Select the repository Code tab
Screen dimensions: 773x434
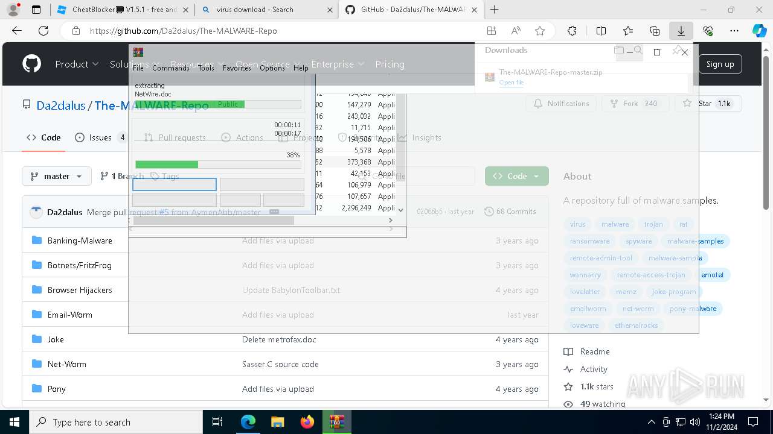(x=43, y=137)
